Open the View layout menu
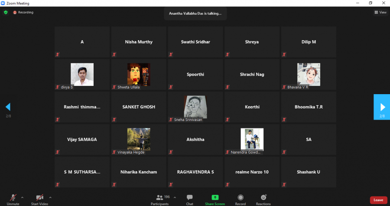This screenshot has height=206, width=390. 380,13
